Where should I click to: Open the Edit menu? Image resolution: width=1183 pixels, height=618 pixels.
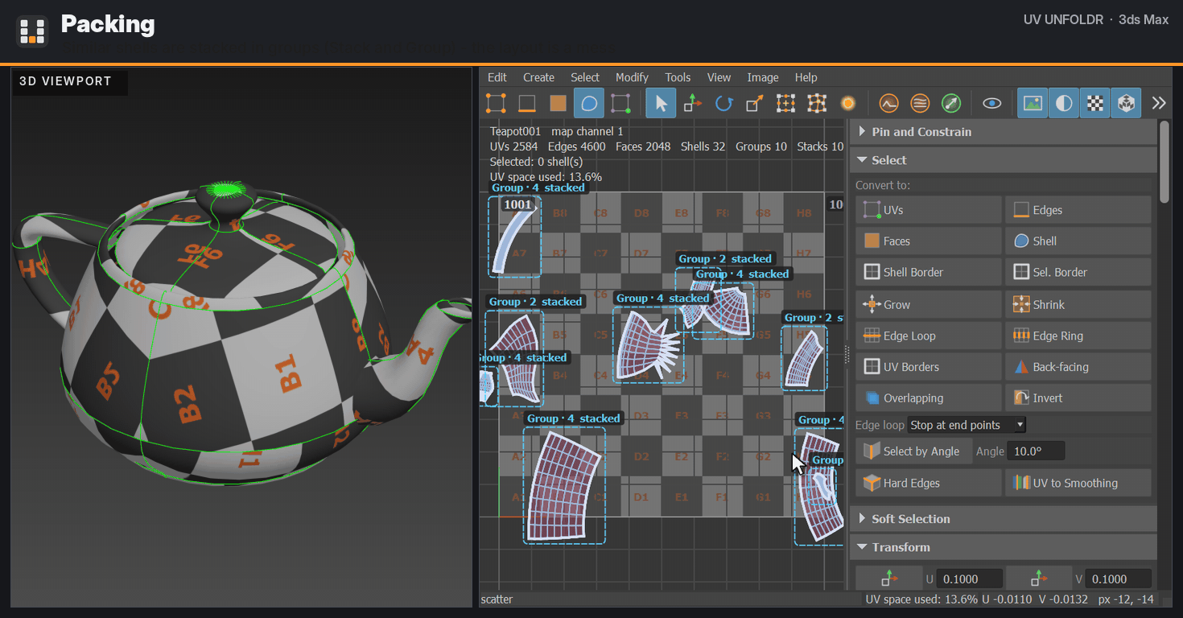pyautogui.click(x=497, y=77)
